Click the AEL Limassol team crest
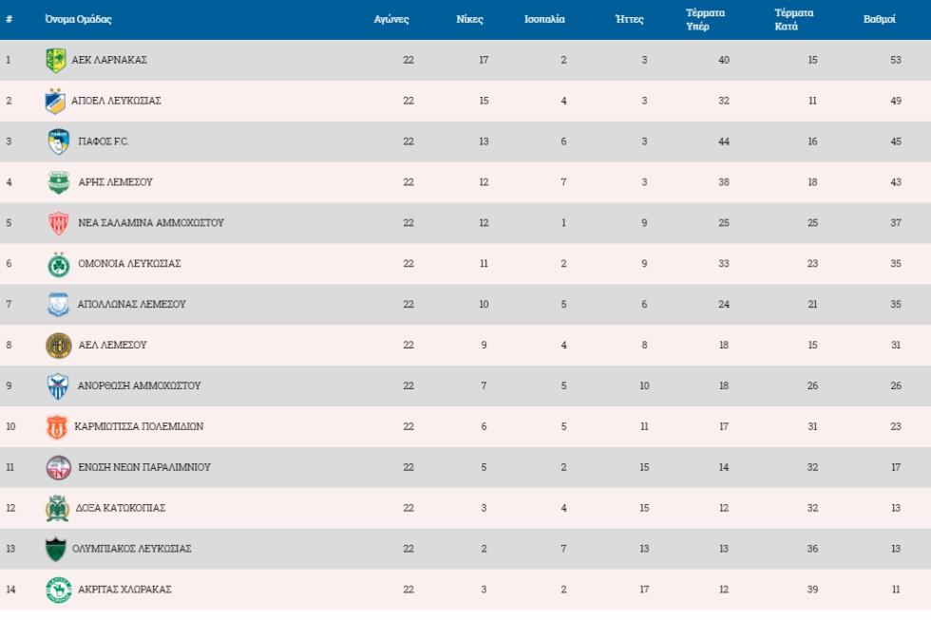Image resolution: width=931 pixels, height=620 pixels. pyautogui.click(x=59, y=346)
